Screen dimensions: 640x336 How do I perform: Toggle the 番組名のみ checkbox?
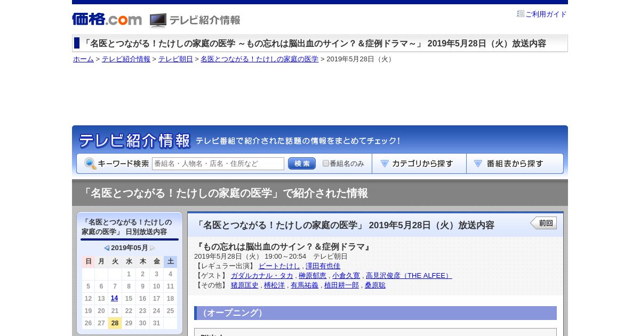pyautogui.click(x=326, y=163)
